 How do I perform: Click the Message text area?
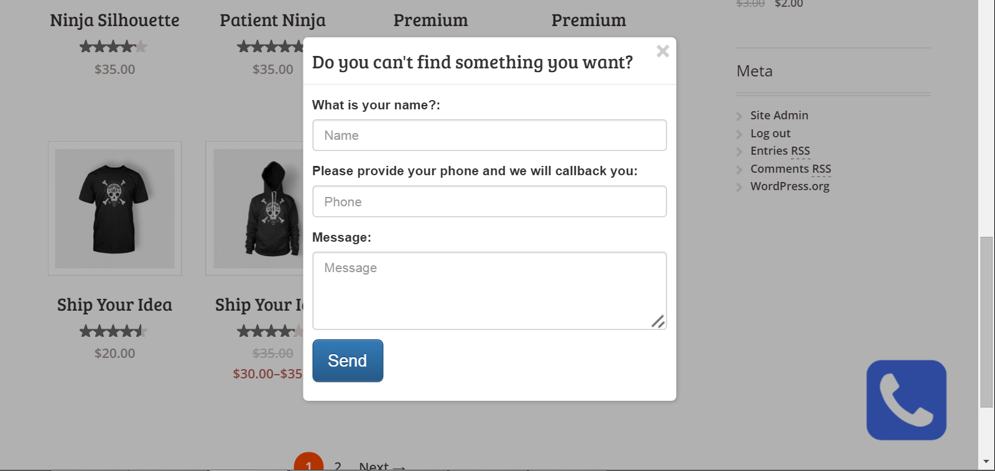click(489, 290)
